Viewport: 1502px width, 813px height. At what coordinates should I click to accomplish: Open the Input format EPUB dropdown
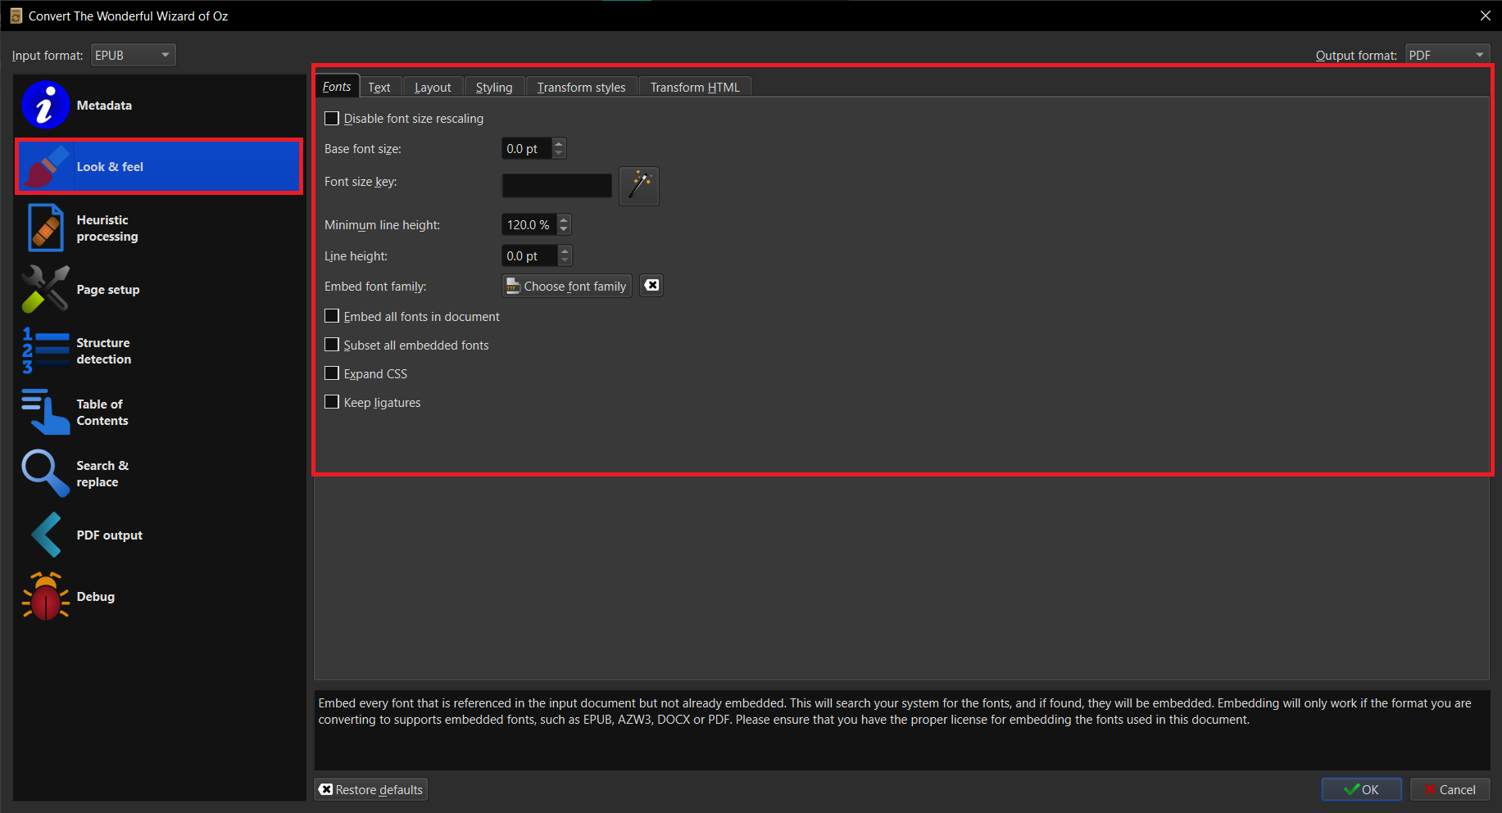134,55
